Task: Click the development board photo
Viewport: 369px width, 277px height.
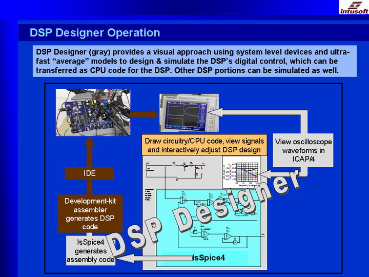Action: coord(93,112)
